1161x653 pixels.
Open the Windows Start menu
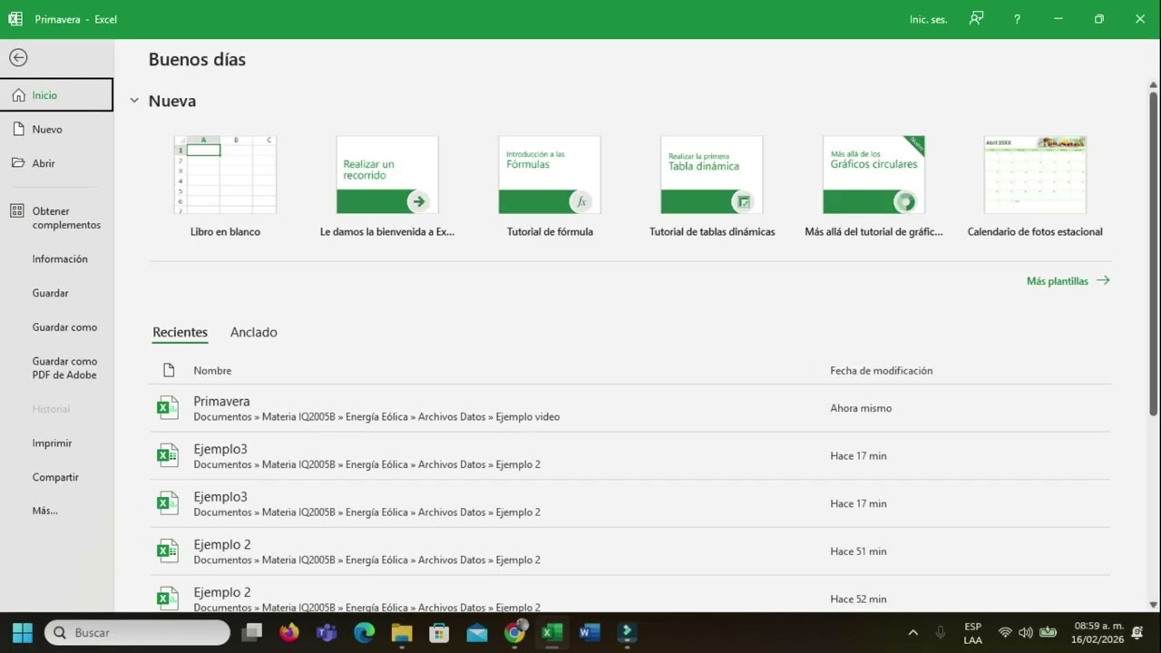[x=23, y=632]
